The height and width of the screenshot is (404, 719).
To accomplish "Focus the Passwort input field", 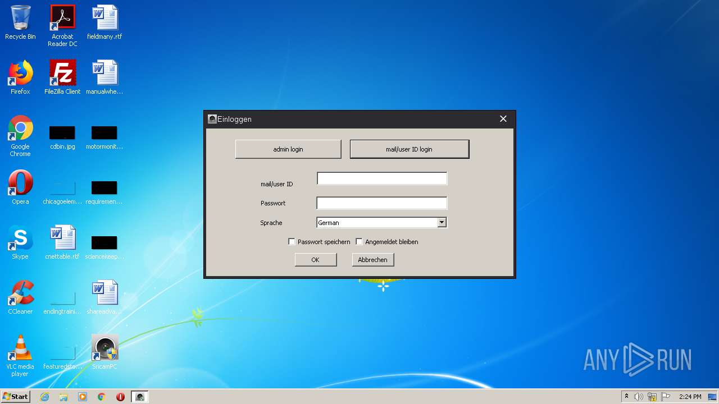I will pos(382,203).
